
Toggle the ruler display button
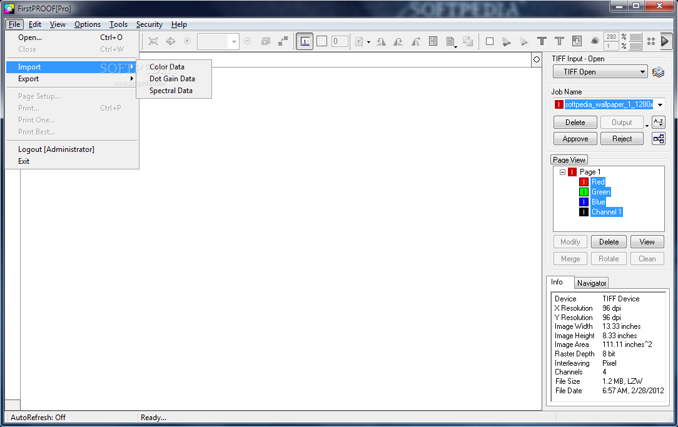(305, 41)
